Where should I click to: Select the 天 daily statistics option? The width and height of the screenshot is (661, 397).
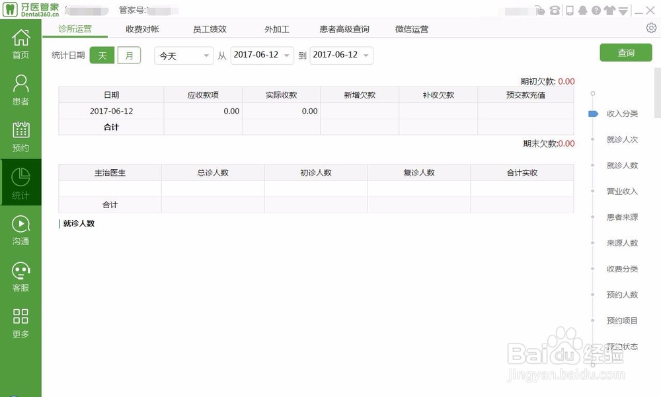click(102, 55)
